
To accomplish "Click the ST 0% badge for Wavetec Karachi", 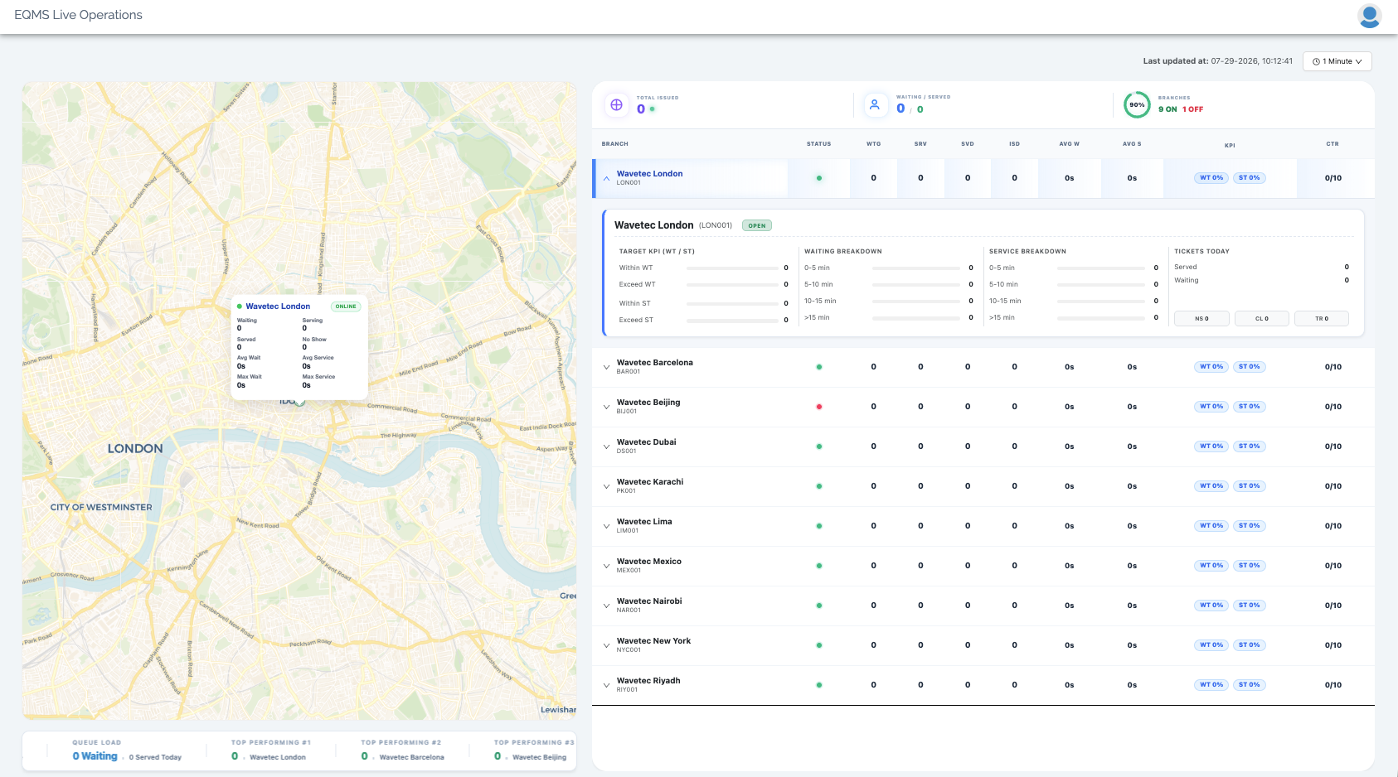I will pos(1249,486).
